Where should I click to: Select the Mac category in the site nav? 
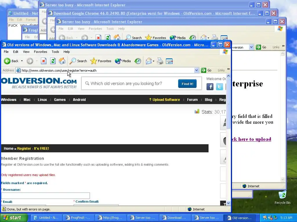[x=27, y=99]
